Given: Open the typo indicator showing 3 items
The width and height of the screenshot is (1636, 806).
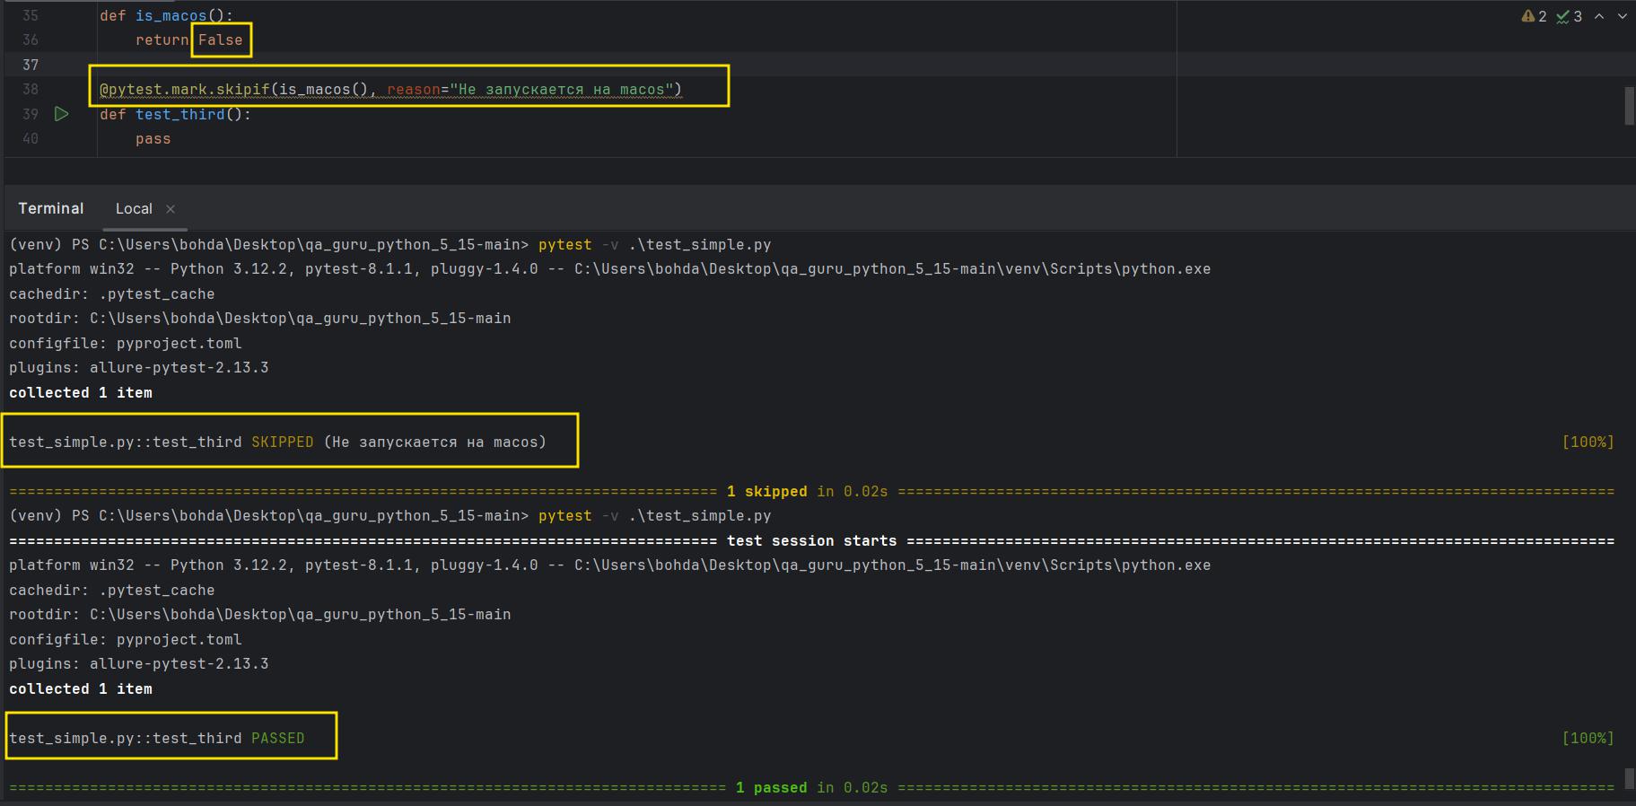Looking at the screenshot, I should [x=1570, y=16].
